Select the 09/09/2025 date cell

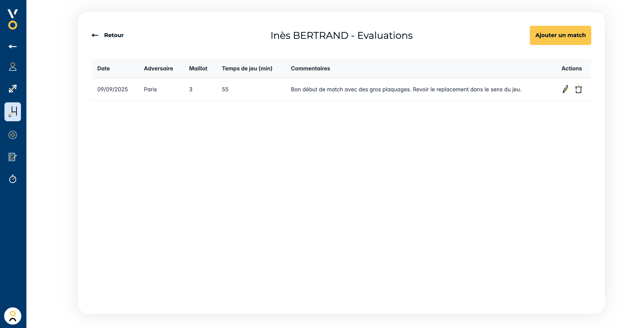(112, 89)
